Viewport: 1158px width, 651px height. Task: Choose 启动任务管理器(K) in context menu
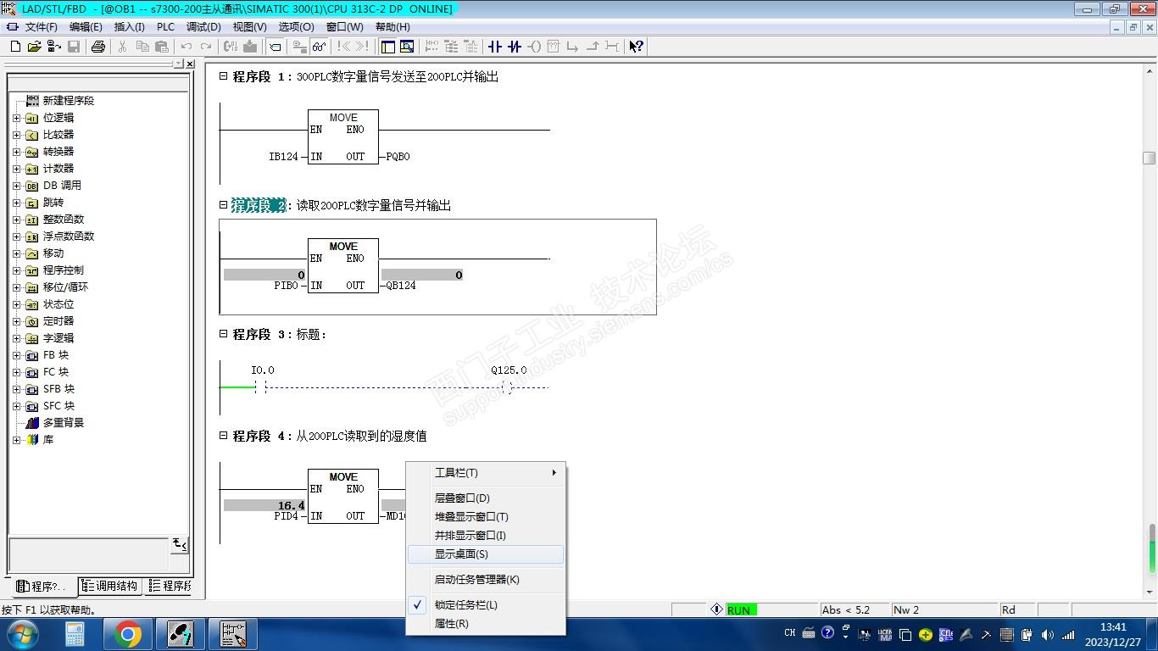[486, 580]
